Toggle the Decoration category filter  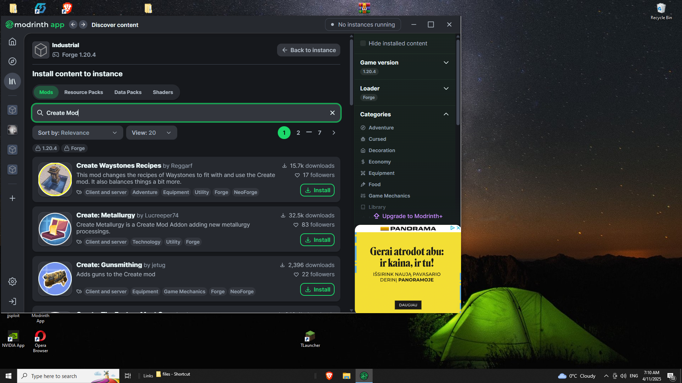[x=381, y=150]
